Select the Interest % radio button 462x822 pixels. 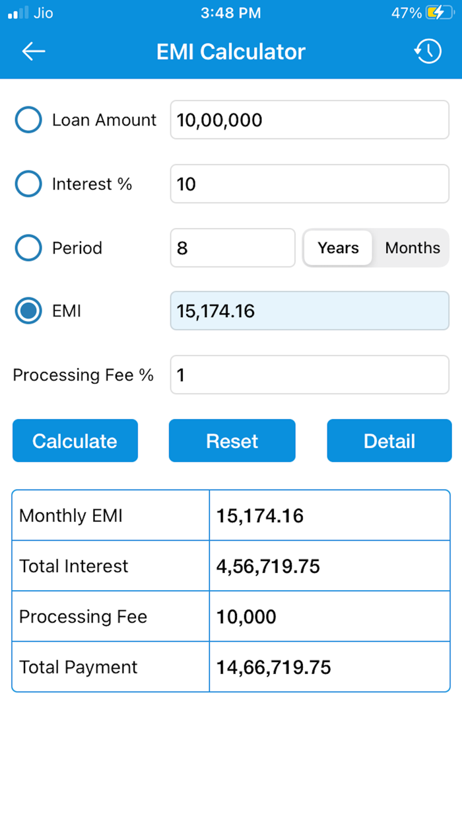point(28,184)
